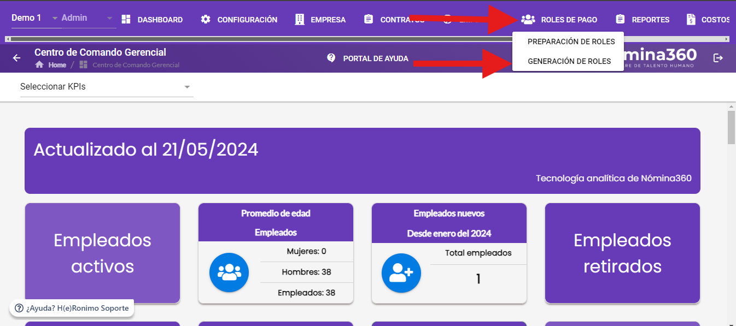Click the blue add-person icon in Empleados nuevos
This screenshot has height=326, width=736.
pos(401,274)
